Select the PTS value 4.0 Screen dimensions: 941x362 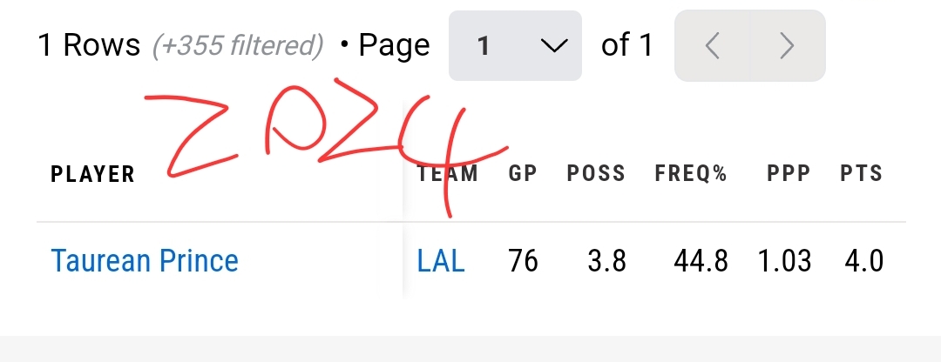[864, 261]
